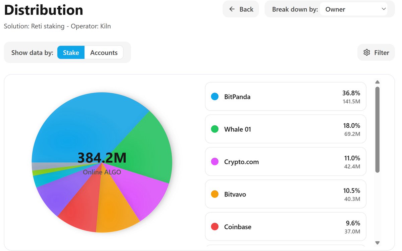The height and width of the screenshot is (251, 402).
Task: Click the Online ALGO chart label
Action: coord(102,172)
